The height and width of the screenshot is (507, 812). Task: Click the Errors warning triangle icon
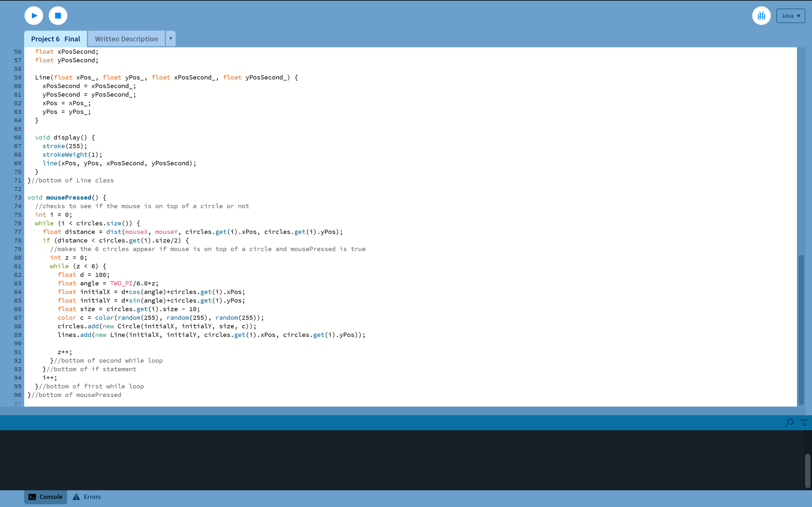point(77,497)
